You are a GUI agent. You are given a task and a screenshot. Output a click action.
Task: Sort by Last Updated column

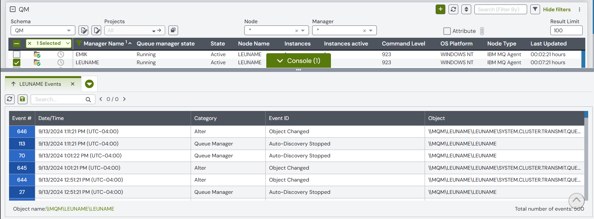pyautogui.click(x=548, y=44)
